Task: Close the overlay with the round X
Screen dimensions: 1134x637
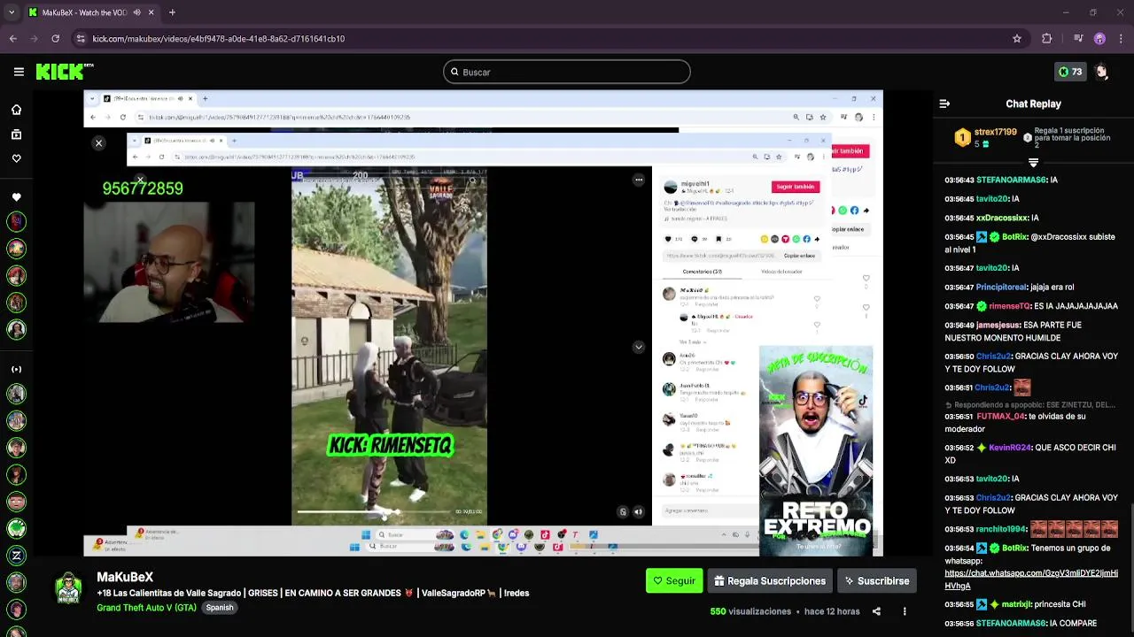Action: click(x=98, y=142)
